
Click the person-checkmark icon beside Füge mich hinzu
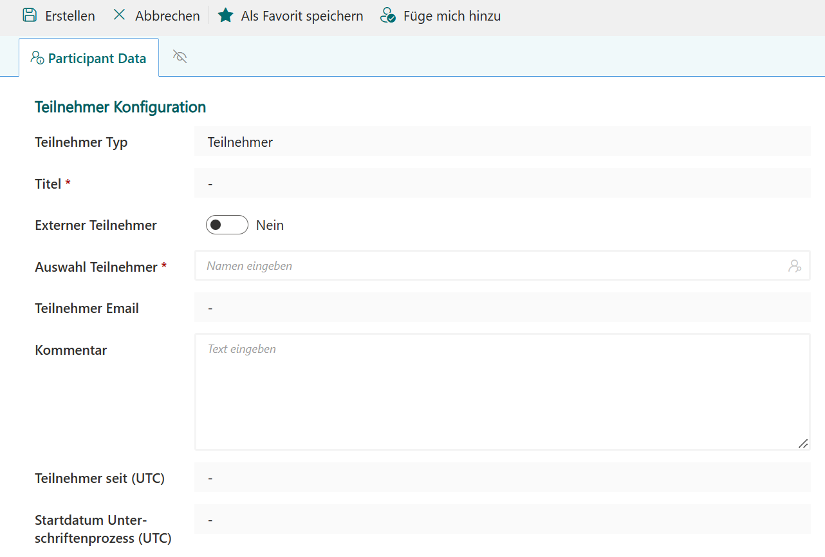click(388, 15)
